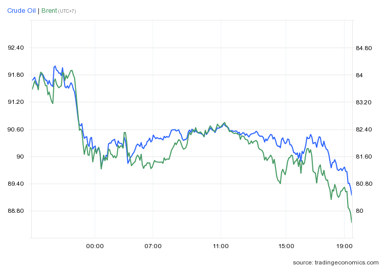The width and height of the screenshot is (384, 266).
Task: Click the UTC+7 timezone label
Action: [67, 11]
